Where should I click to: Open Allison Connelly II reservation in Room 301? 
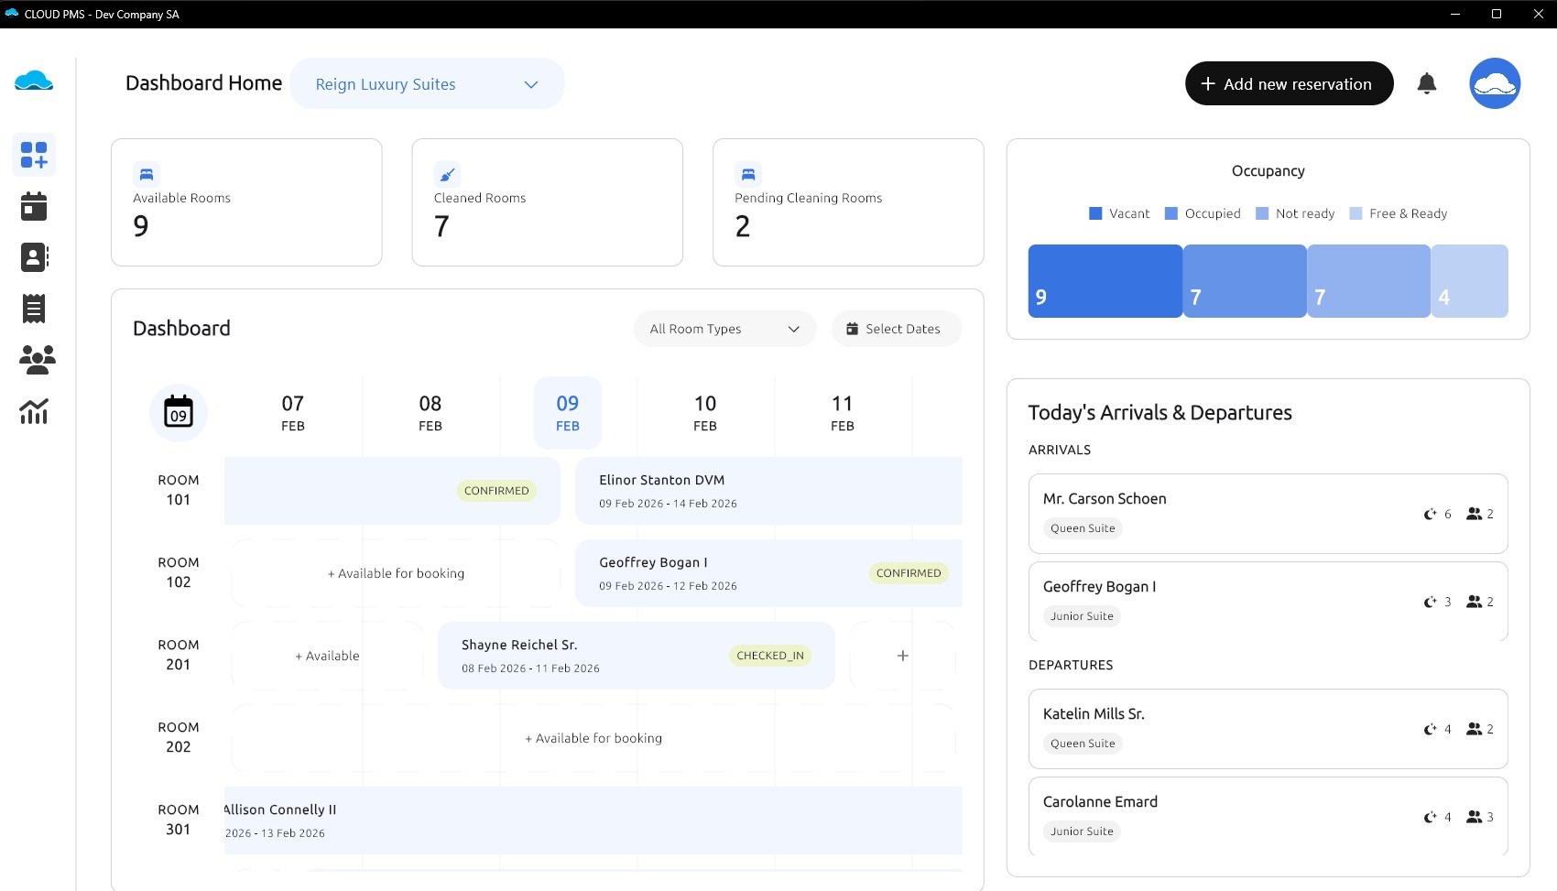coord(593,820)
